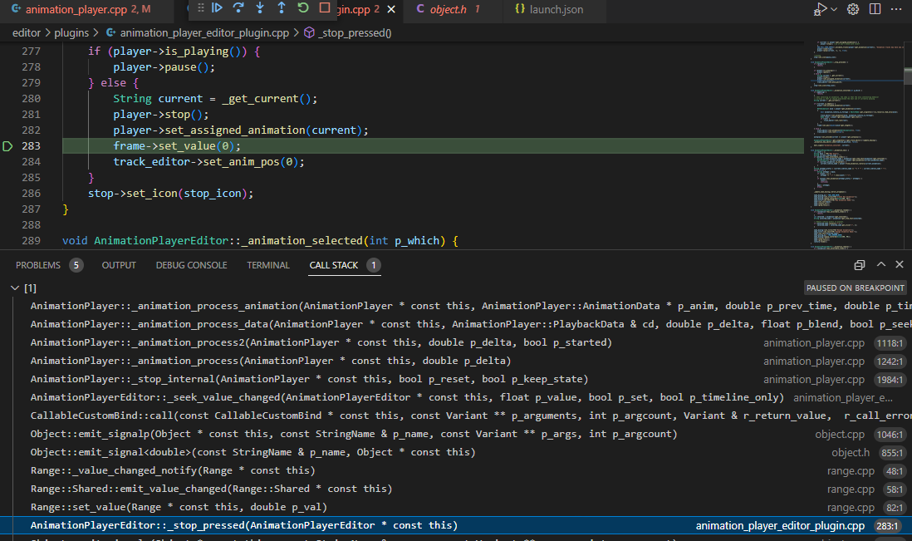
Task: Select the Object::emit_signalp stack frame
Action: point(456,434)
